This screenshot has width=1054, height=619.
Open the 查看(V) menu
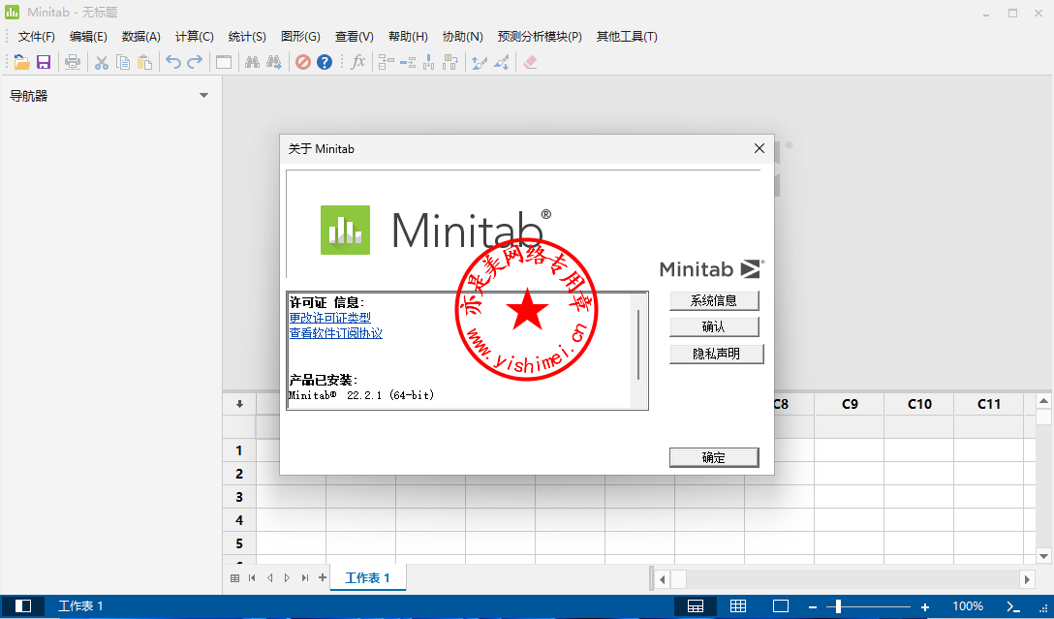coord(355,37)
